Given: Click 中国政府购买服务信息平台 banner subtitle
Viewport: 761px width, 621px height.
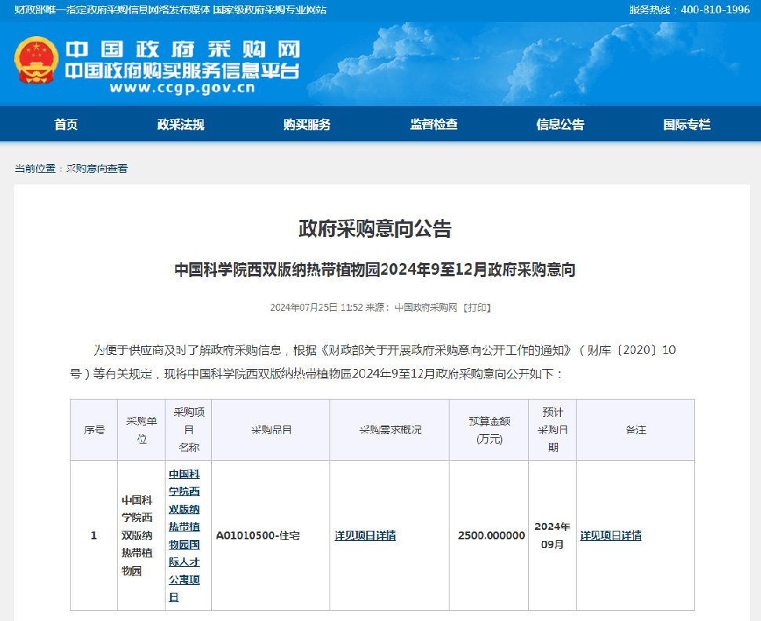Looking at the screenshot, I should click(182, 70).
